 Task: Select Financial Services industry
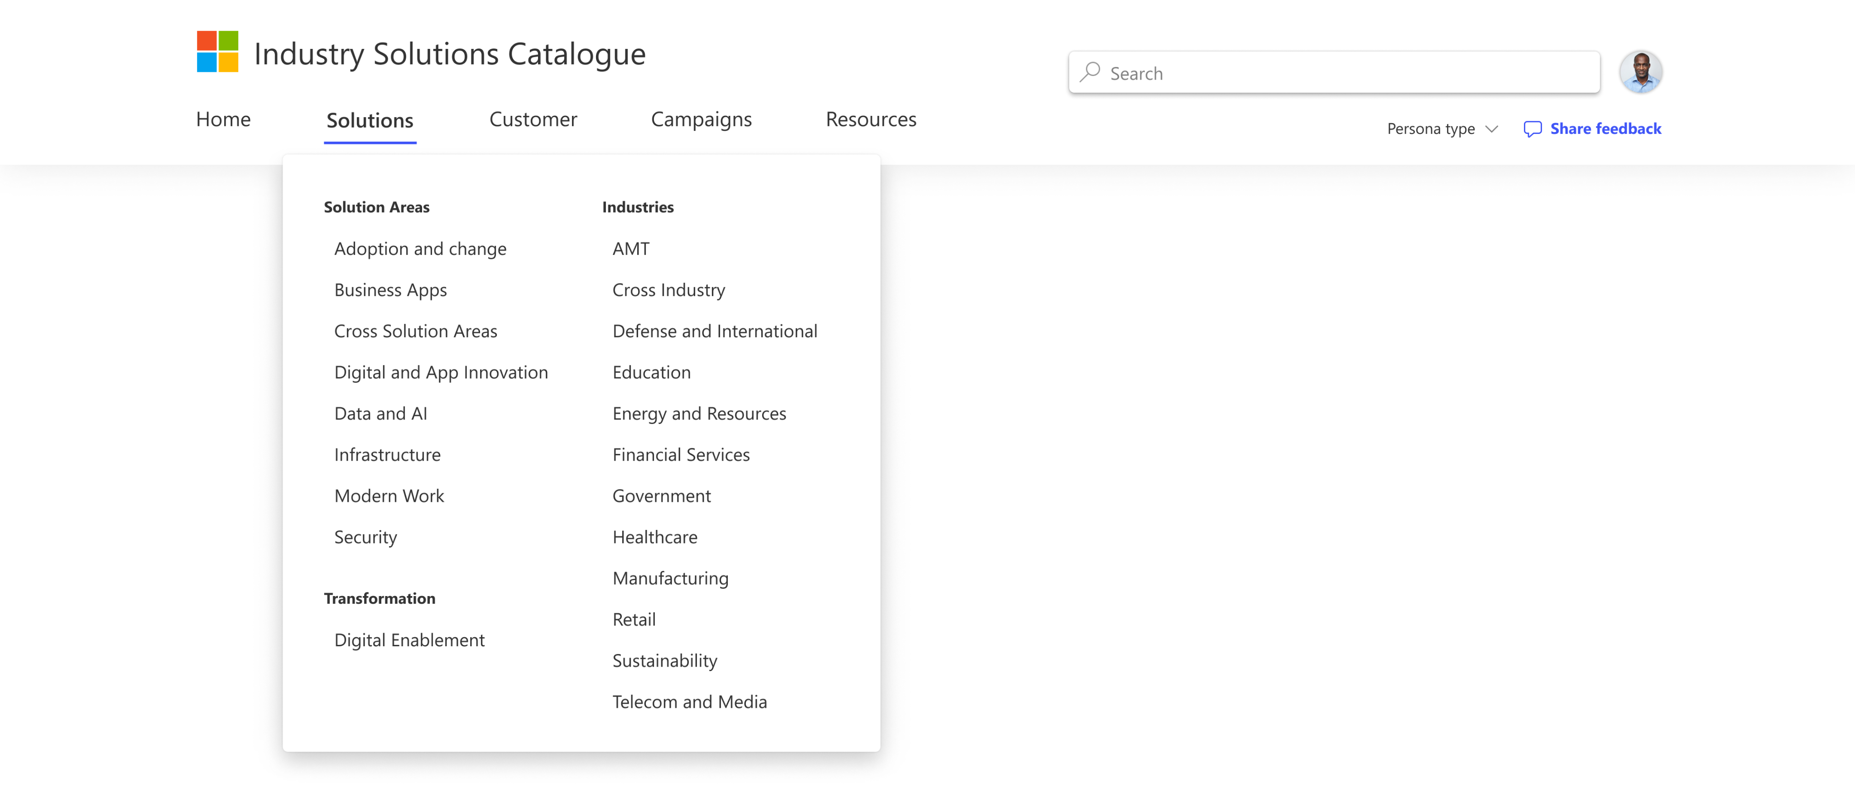click(681, 454)
